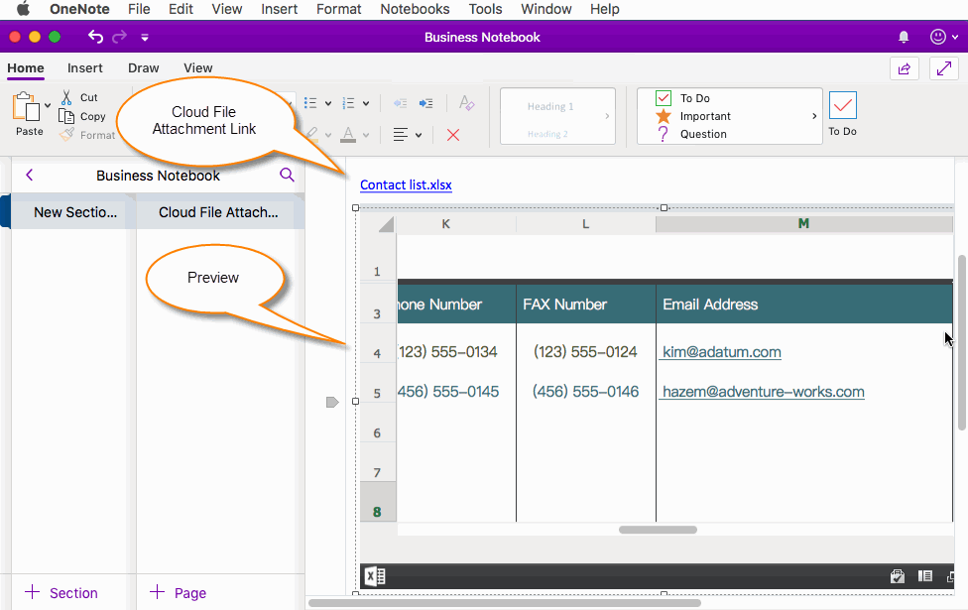The width and height of the screenshot is (968, 610).
Task: Click the paragraph tag marker beside the preview
Action: pos(332,403)
